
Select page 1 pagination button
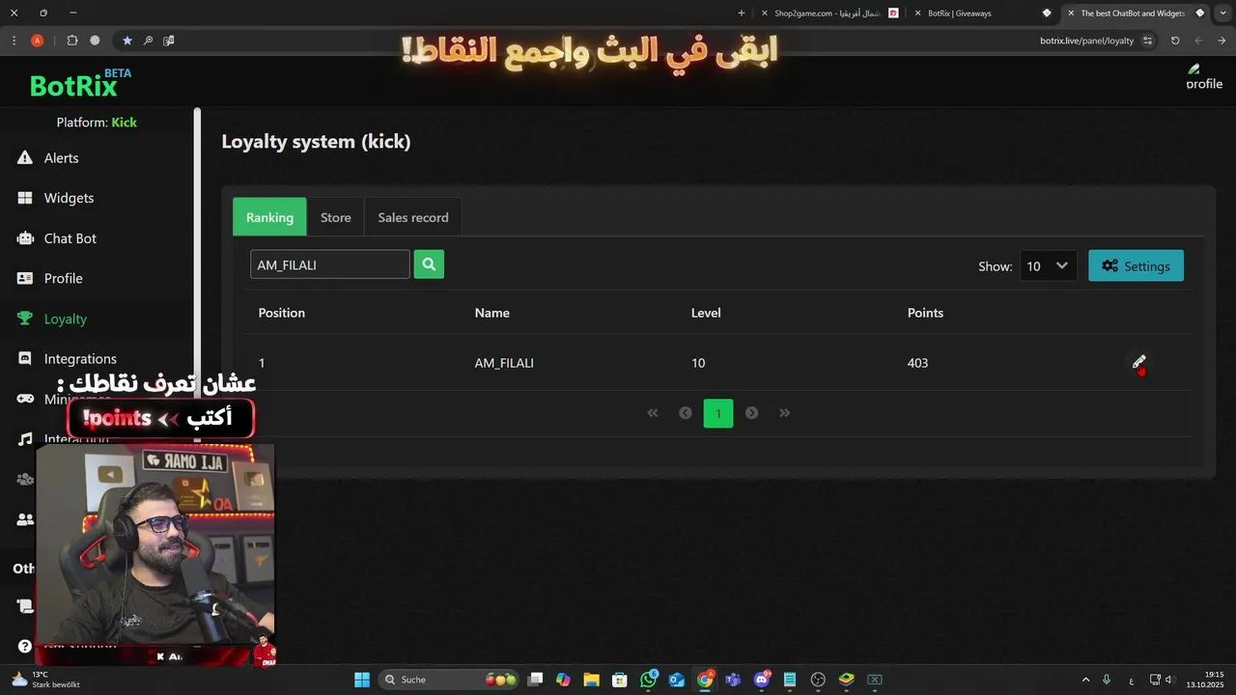click(x=718, y=413)
